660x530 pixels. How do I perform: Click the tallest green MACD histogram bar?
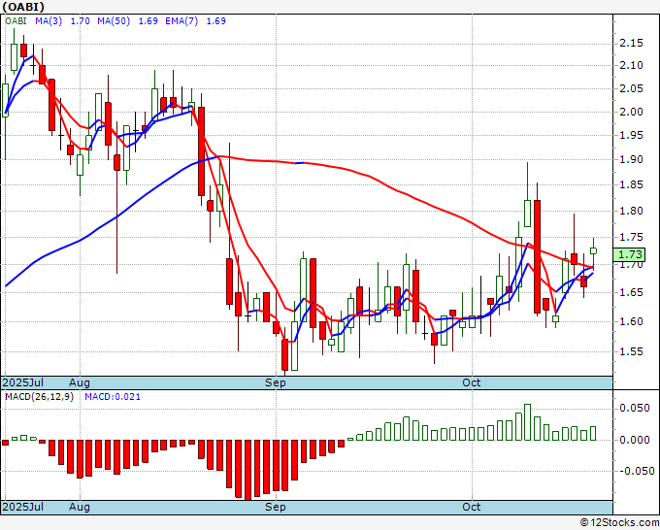(x=527, y=422)
